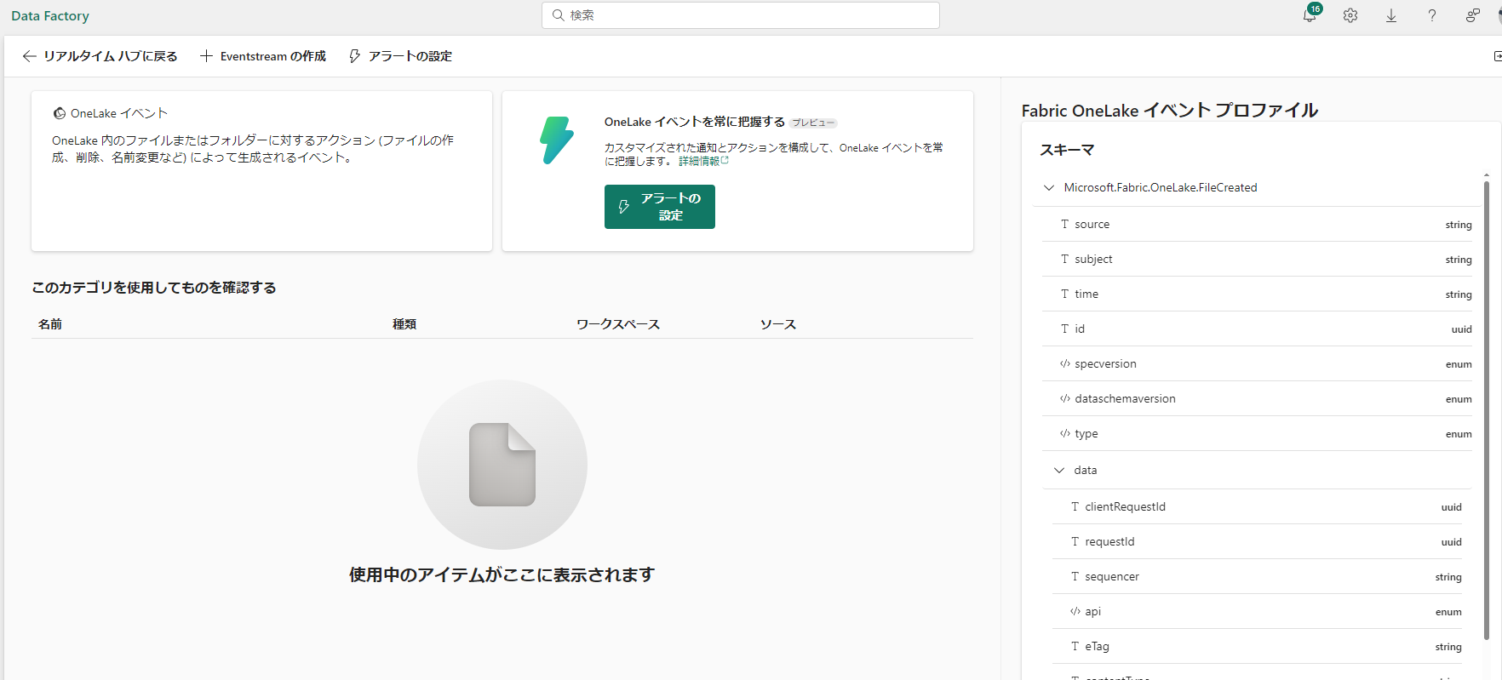The width and height of the screenshot is (1502, 680).
Task: Click アラートの設定 in the top toolbar
Action: click(400, 56)
